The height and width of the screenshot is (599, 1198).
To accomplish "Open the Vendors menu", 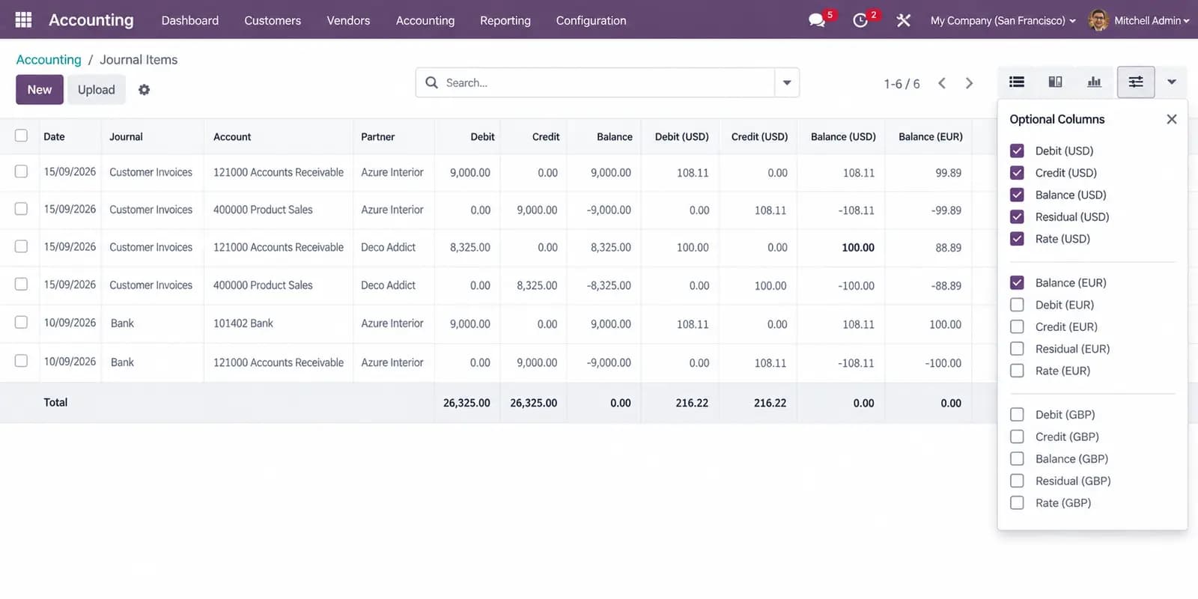I will [348, 20].
